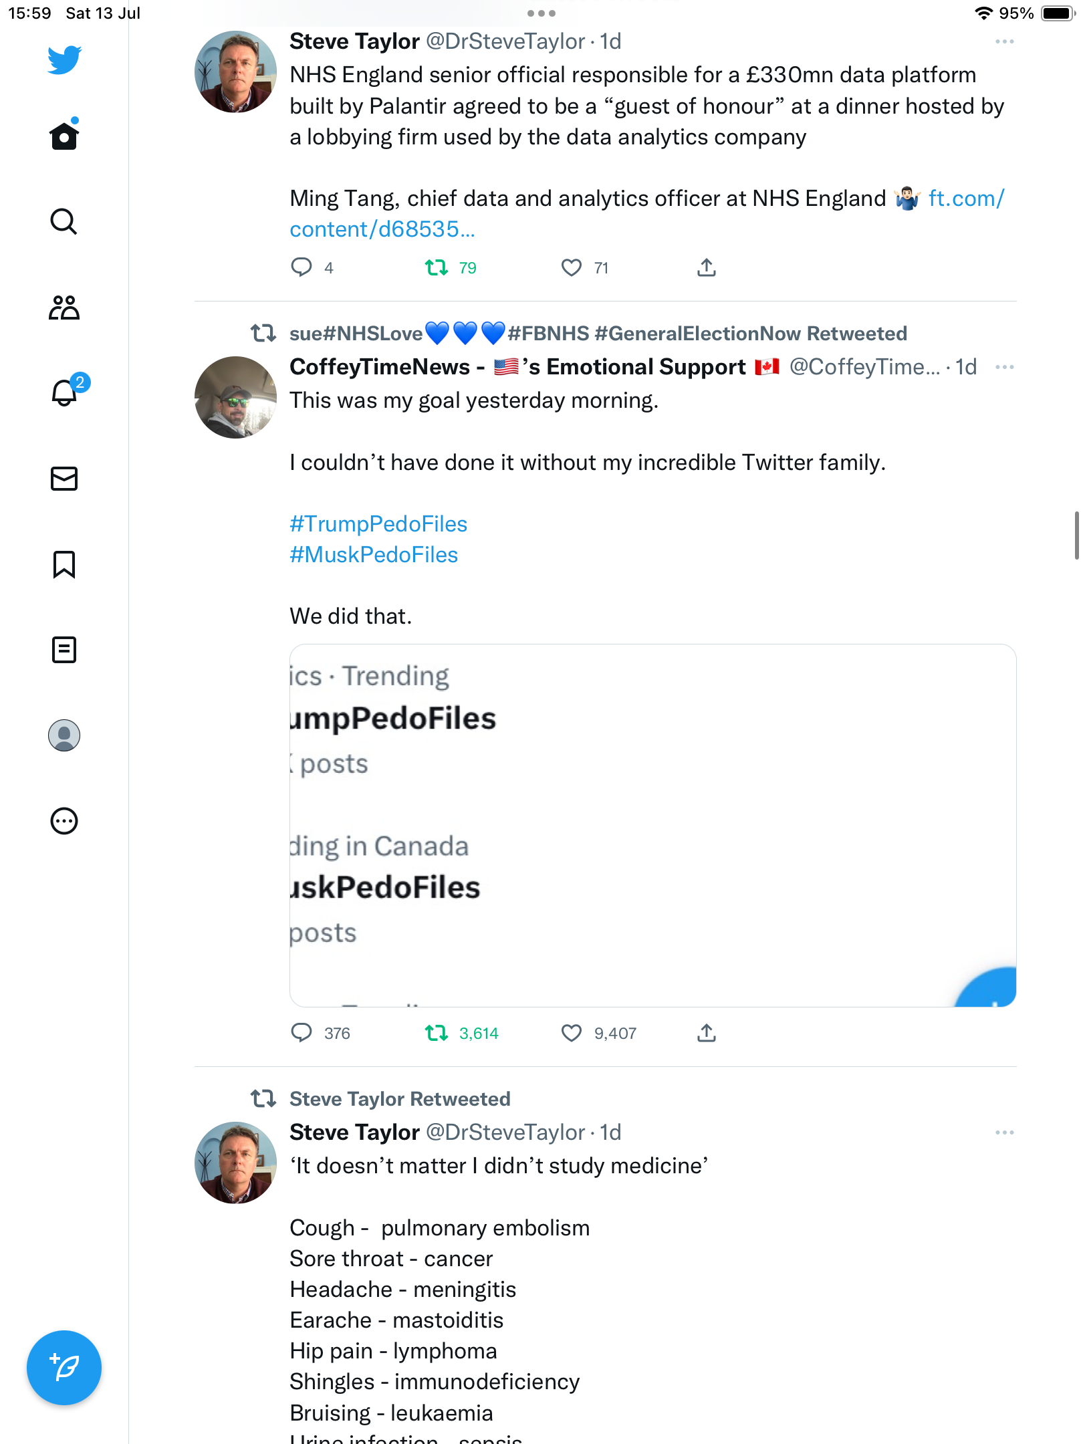Tap the compose new tweet button
The height and width of the screenshot is (1444, 1083).
tap(64, 1368)
